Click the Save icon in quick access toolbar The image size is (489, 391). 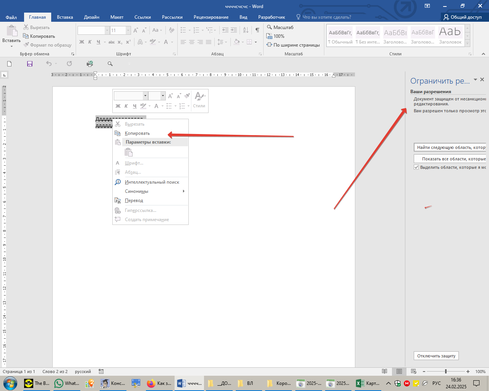coord(30,64)
